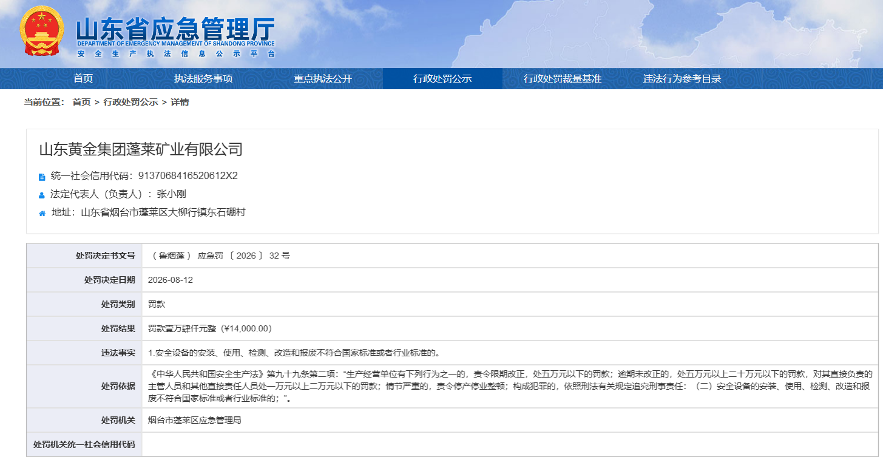
Task: Go to 重点执法公开 section
Action: (323, 78)
